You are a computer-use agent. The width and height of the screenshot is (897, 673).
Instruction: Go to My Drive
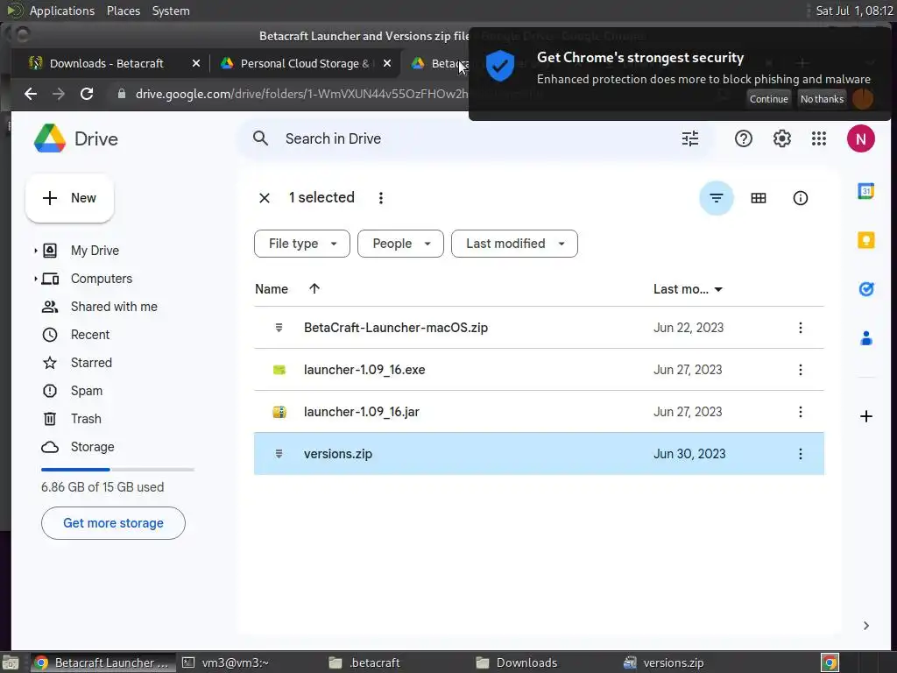pyautogui.click(x=95, y=251)
